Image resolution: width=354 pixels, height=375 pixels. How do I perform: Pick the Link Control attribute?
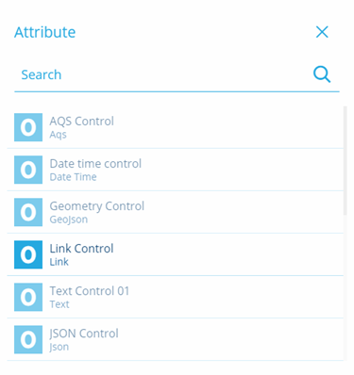point(176,254)
